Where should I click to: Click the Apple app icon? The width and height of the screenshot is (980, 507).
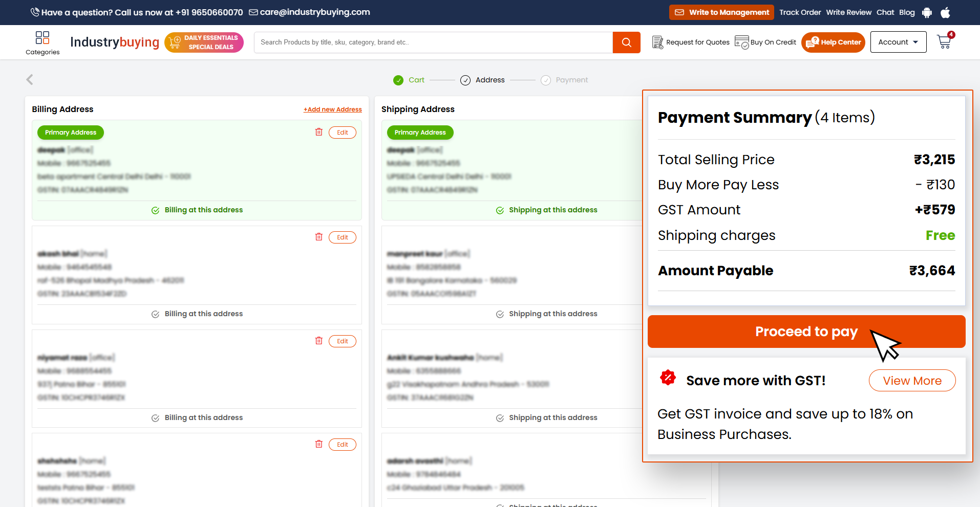(945, 13)
